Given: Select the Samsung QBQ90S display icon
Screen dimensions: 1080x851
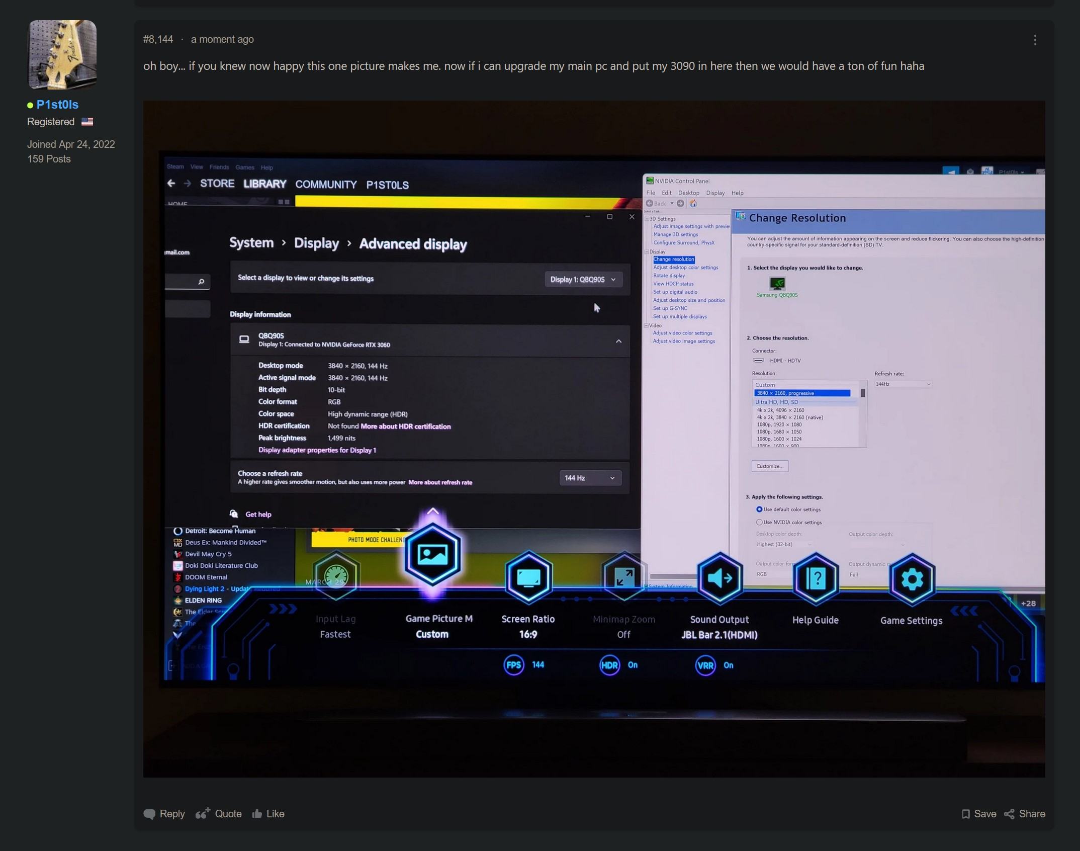Looking at the screenshot, I should (777, 284).
